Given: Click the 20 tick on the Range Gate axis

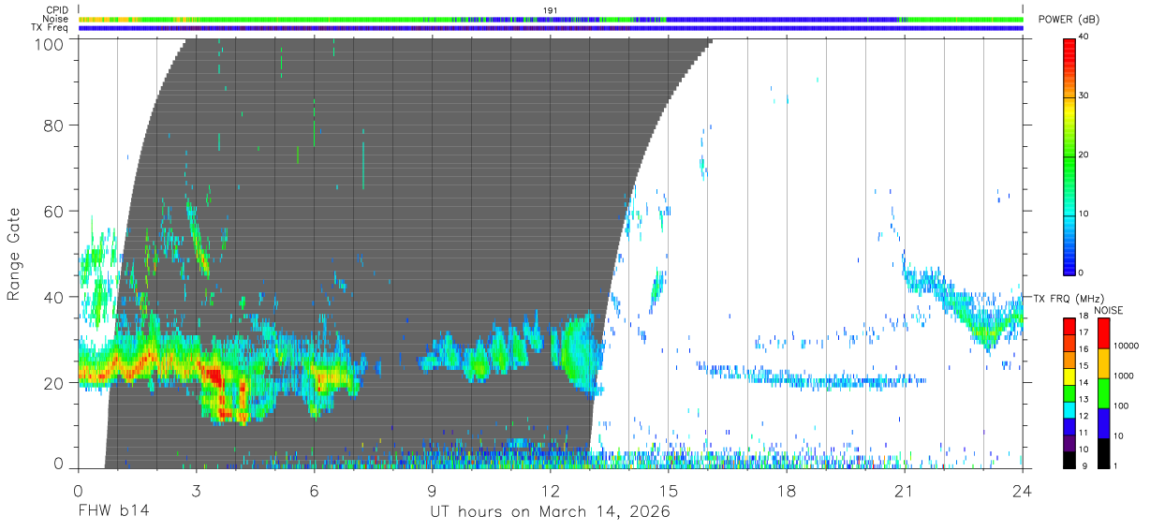Looking at the screenshot, I should [53, 383].
